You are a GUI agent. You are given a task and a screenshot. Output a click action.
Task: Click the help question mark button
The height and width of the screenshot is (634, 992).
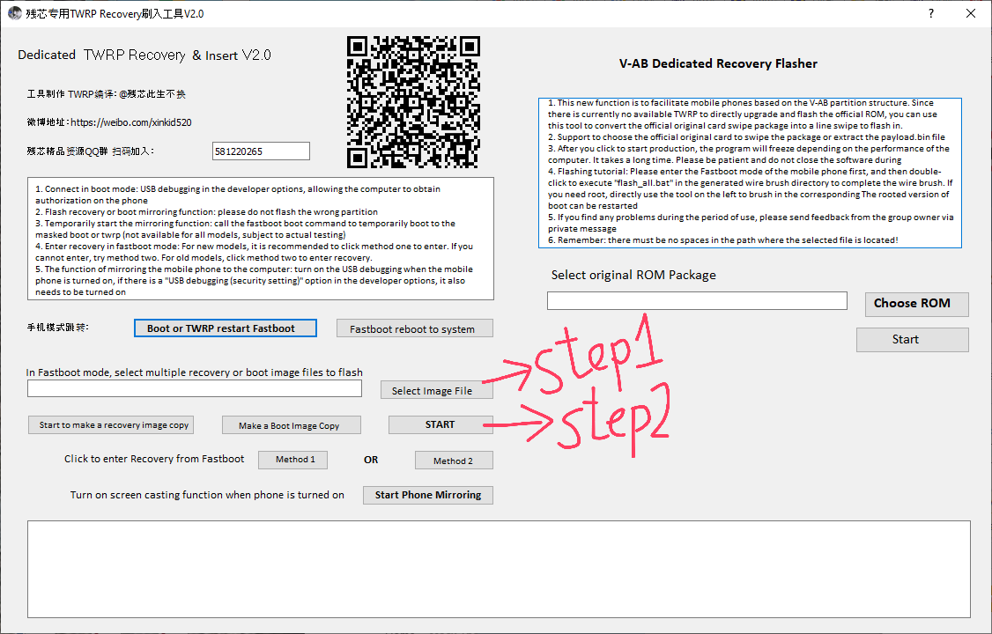(x=931, y=14)
